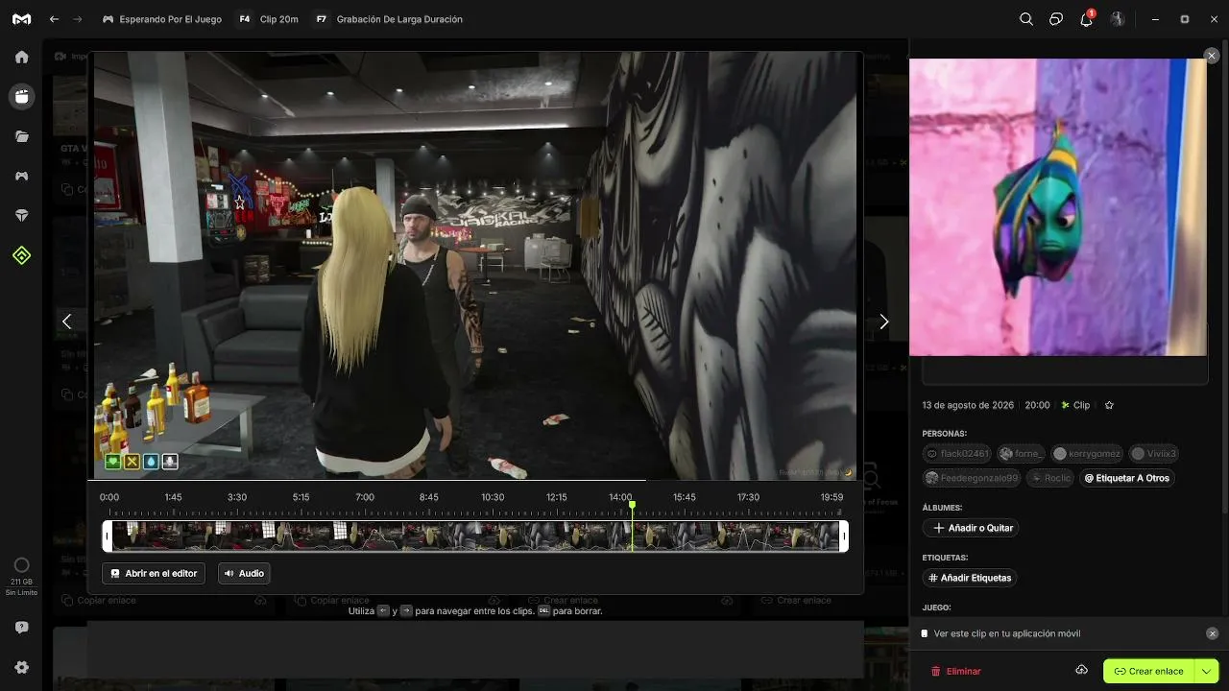Open the notifications bell
The height and width of the screenshot is (691, 1229).
(x=1087, y=18)
